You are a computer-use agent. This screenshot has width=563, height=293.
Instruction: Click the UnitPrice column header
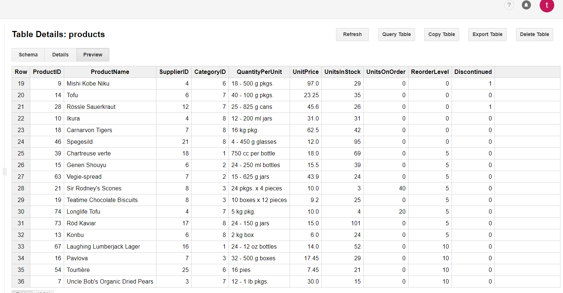(x=305, y=72)
